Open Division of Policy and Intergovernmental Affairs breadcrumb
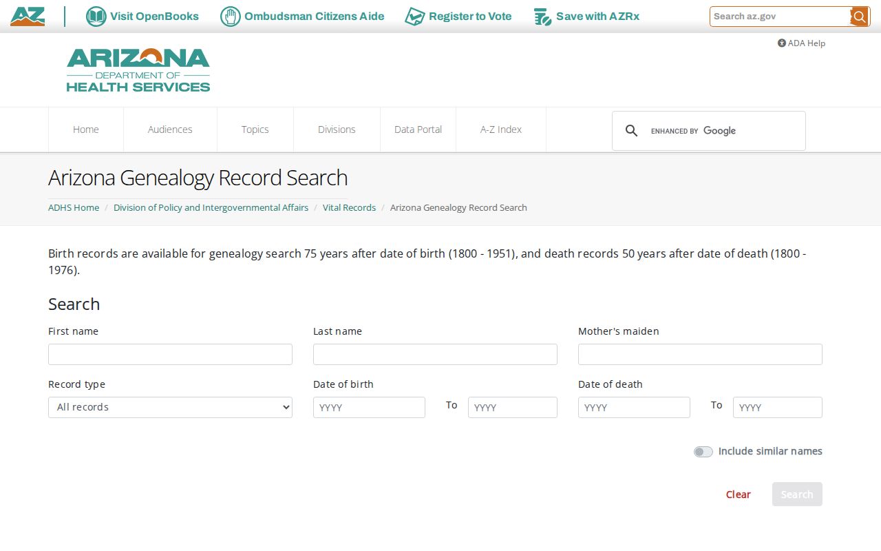The image size is (881, 551). tap(211, 207)
